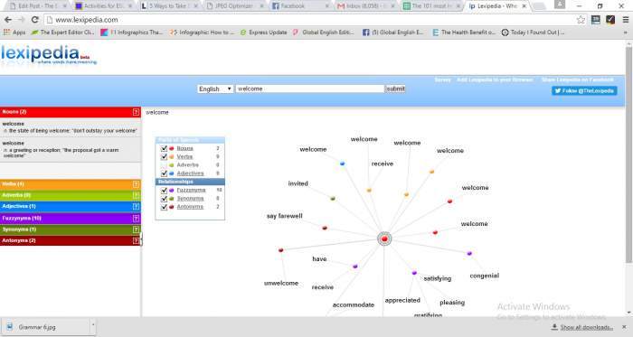The image size is (633, 337).
Task: Open the help icon on the Verbs bar
Action: click(x=136, y=184)
